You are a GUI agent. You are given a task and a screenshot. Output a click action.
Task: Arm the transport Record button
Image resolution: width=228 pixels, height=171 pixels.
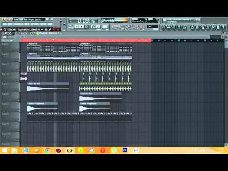pos(86,27)
